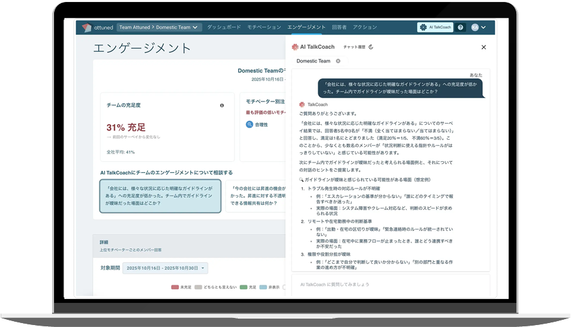Click the エンゲージメント page title
Viewport: 571px width, 327px height.
(142, 48)
